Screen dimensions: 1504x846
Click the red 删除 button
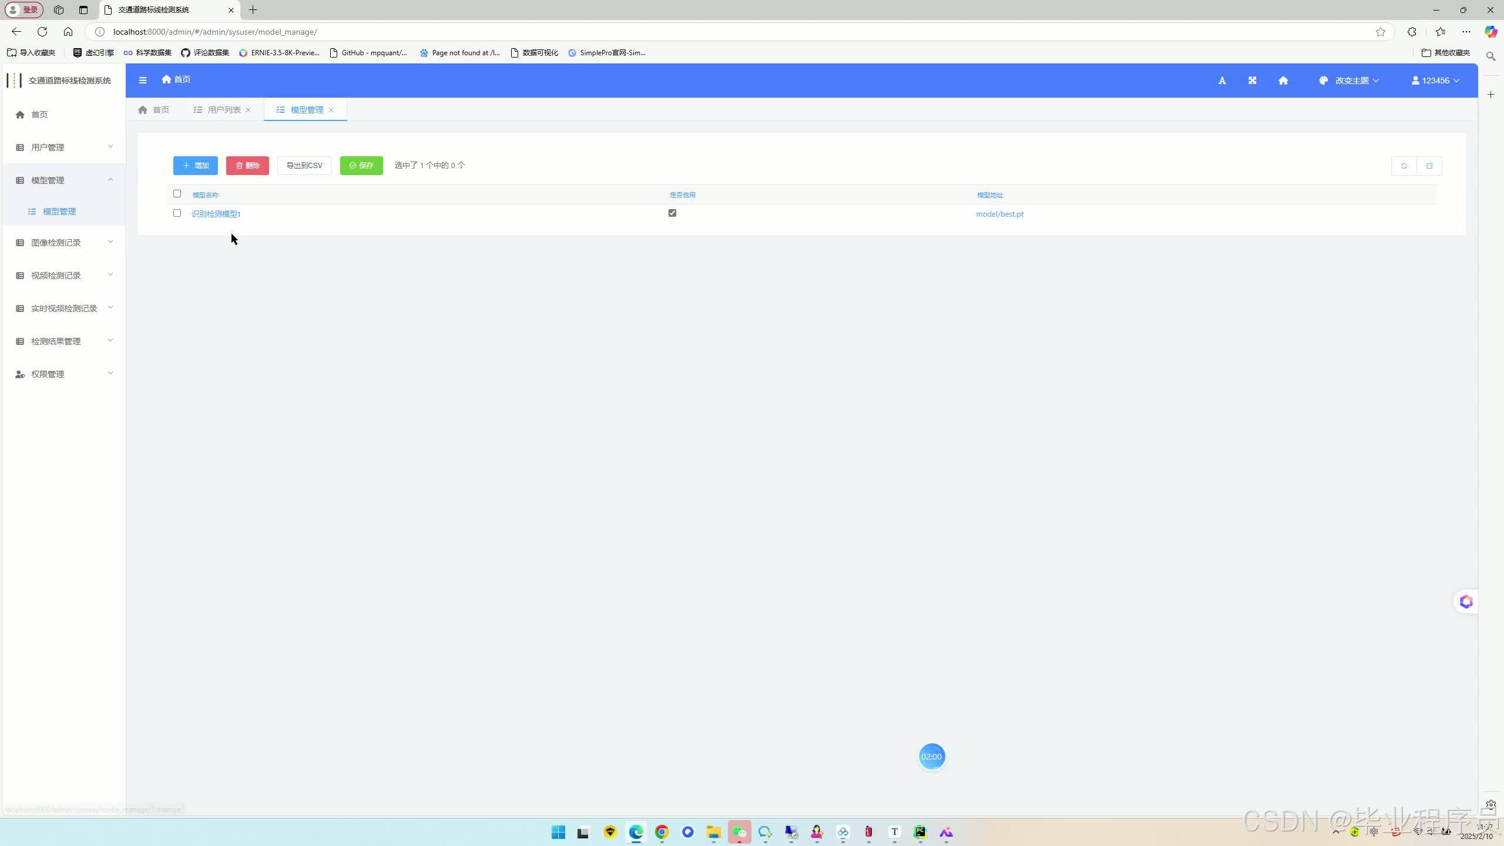click(247, 166)
